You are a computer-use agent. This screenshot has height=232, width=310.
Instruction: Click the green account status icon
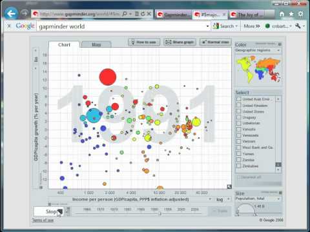click(267, 26)
